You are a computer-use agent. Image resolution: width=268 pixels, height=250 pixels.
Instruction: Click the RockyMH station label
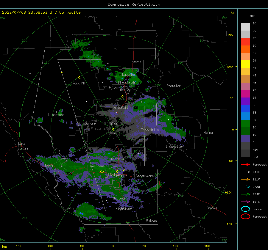(79, 83)
